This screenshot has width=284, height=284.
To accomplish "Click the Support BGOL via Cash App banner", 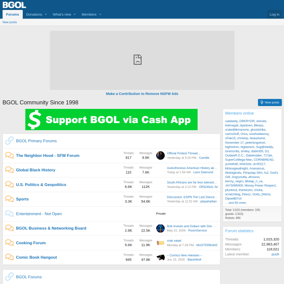I will 111,120.
